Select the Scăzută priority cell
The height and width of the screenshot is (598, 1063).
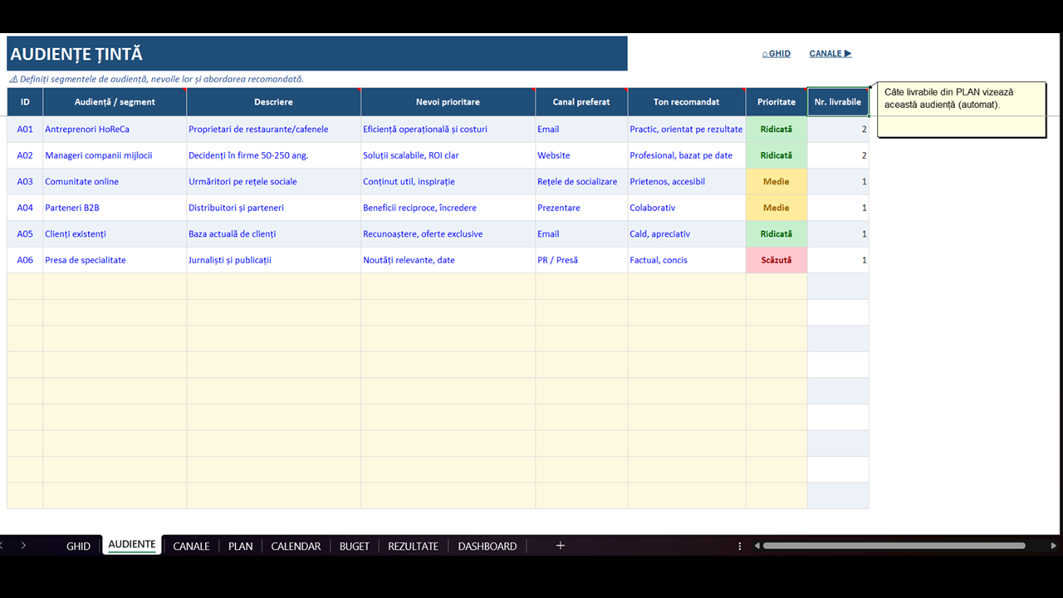point(776,260)
